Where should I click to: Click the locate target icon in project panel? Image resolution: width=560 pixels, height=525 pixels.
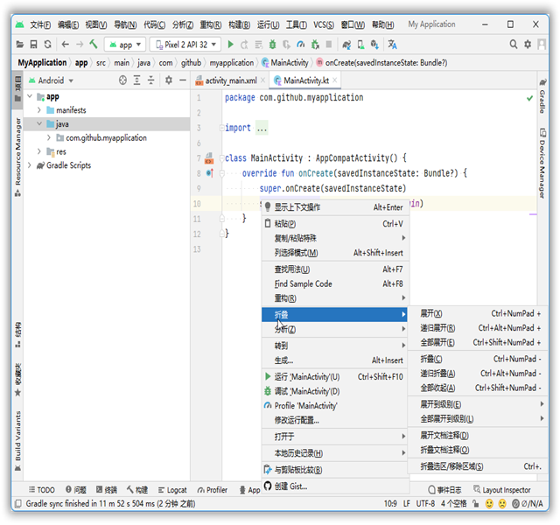[122, 80]
